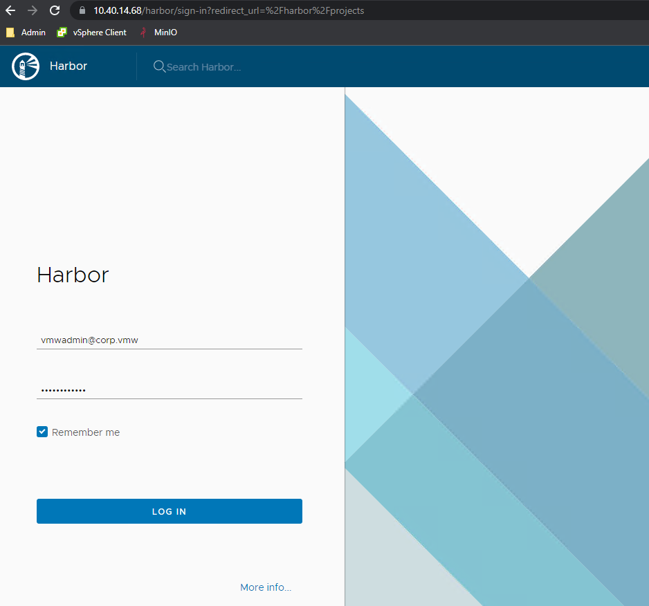Open the MinIO bookmark
649x606 pixels.
[x=158, y=33]
